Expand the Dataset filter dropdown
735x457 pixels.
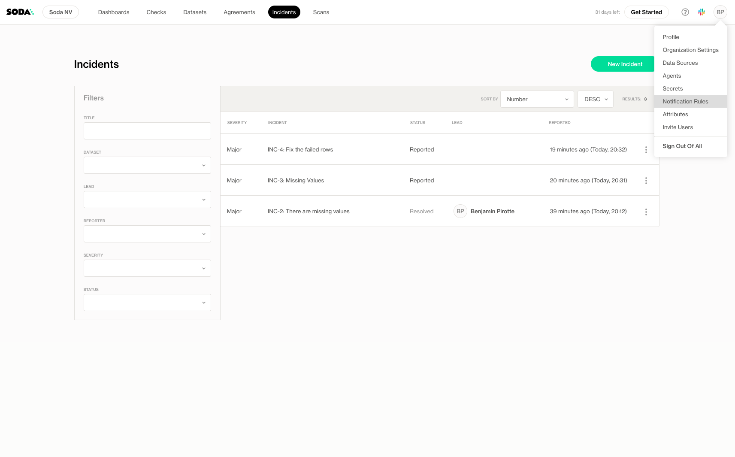(x=147, y=165)
